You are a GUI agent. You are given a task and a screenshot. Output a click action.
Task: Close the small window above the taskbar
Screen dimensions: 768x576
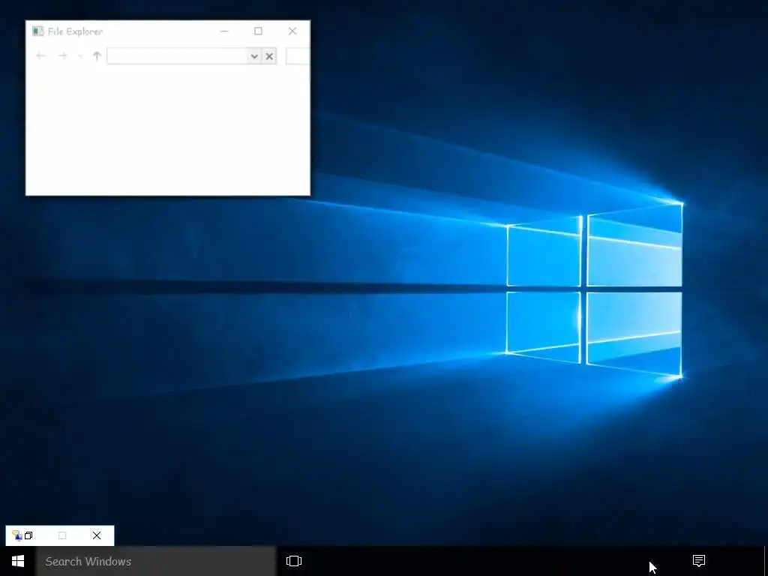click(97, 535)
